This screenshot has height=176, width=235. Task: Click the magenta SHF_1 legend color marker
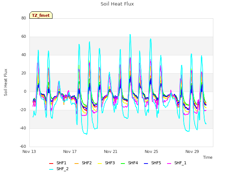[169, 164]
